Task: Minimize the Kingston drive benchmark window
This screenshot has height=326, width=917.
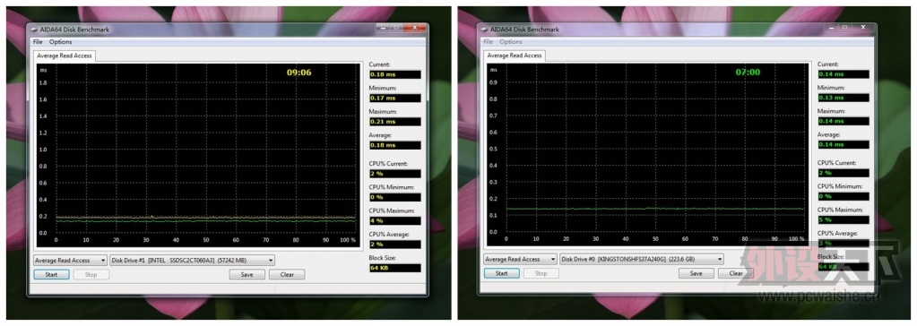Action: pos(831,28)
